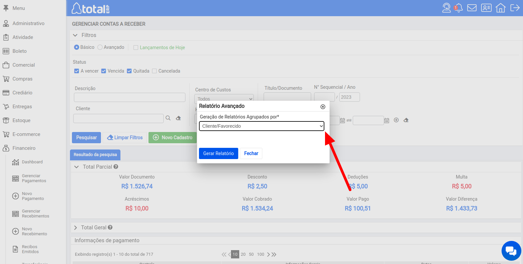Click the client search magnifier icon
523x264 pixels.
click(168, 118)
